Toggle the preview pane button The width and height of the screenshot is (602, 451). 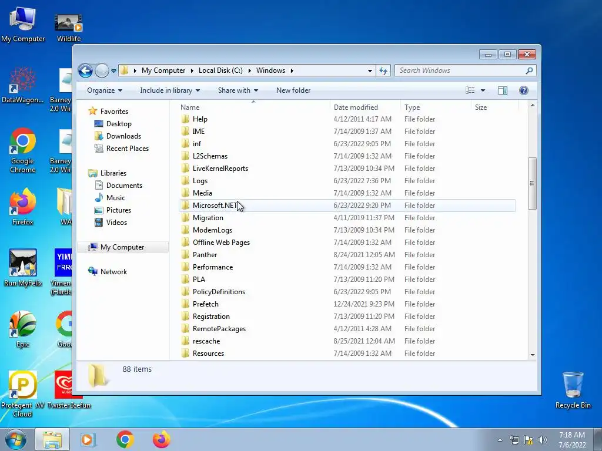point(503,90)
